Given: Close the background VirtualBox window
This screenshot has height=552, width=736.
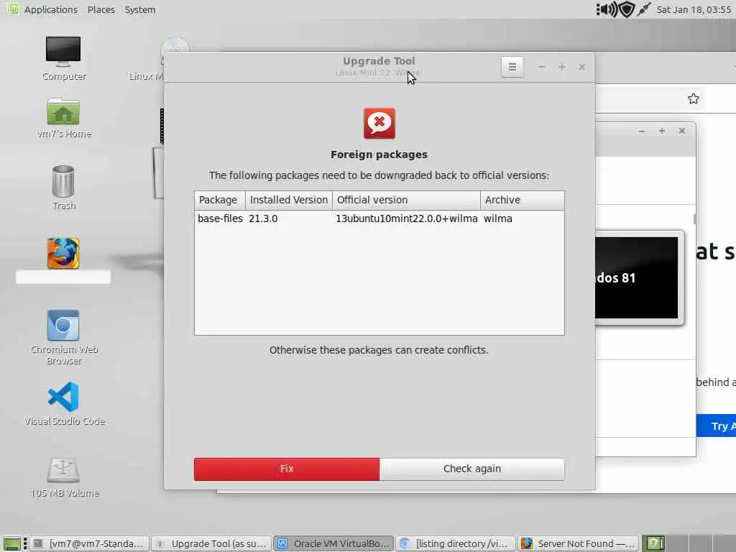Looking at the screenshot, I should pos(682,131).
